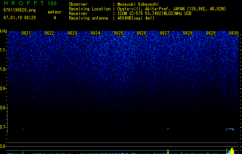Click the 1.0 kHz axis label
Screen dimensions: 242x154
3,69
